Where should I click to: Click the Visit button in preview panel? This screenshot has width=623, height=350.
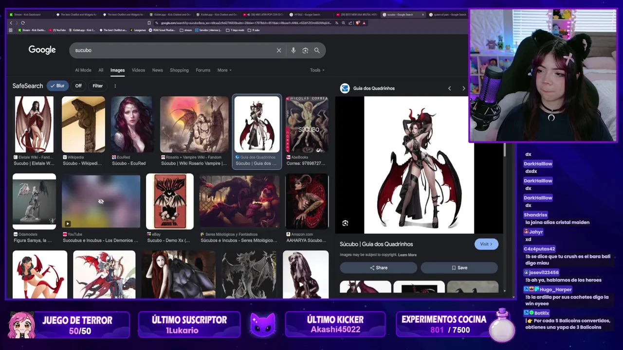pyautogui.click(x=486, y=244)
